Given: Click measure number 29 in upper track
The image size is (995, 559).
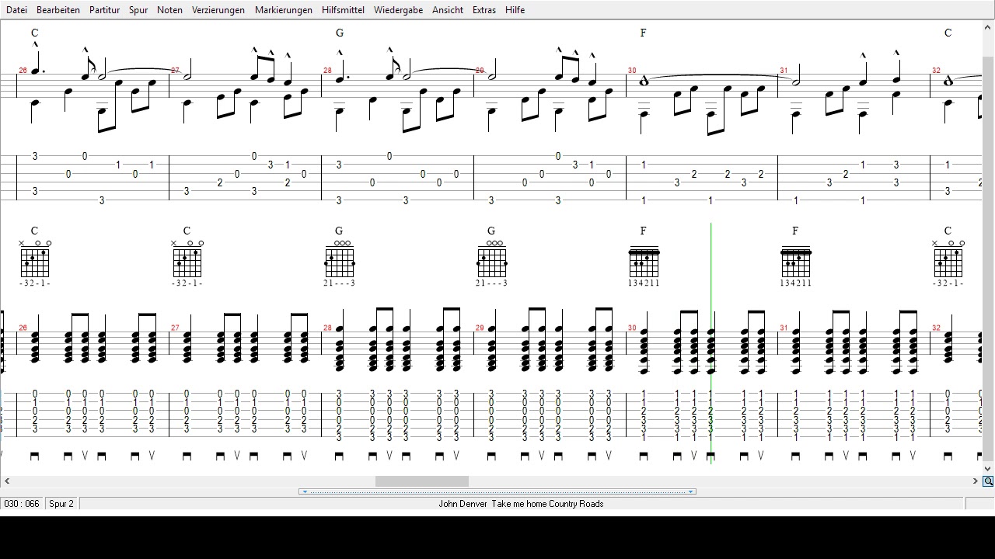Looking at the screenshot, I should click(x=480, y=71).
